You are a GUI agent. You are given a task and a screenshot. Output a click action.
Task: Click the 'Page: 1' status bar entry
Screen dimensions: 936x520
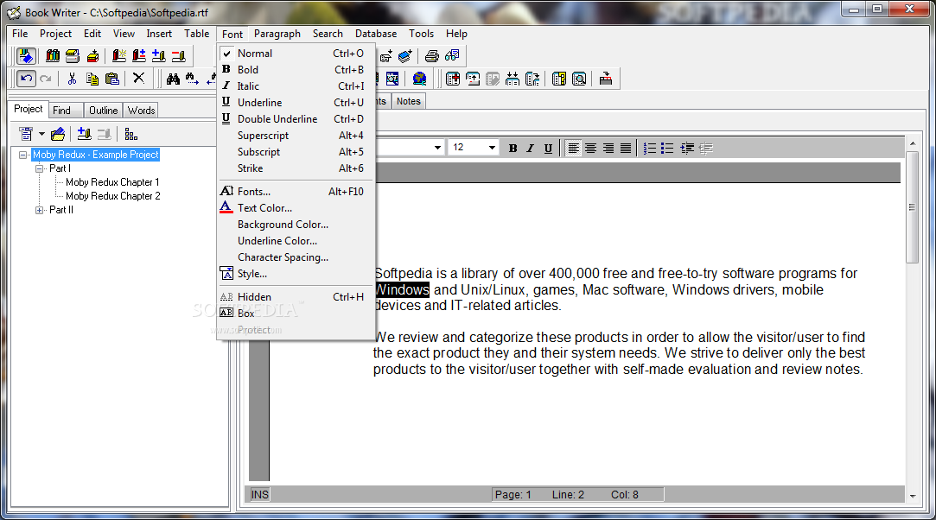(513, 494)
